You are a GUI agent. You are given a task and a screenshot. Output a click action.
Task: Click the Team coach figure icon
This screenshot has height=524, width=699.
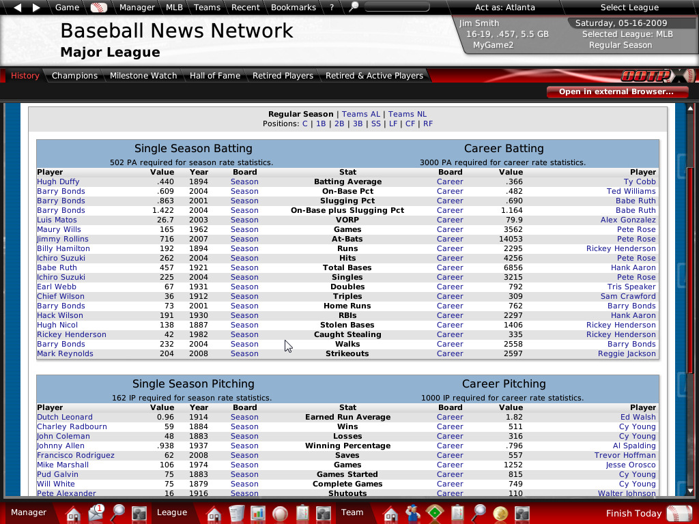[412, 513]
